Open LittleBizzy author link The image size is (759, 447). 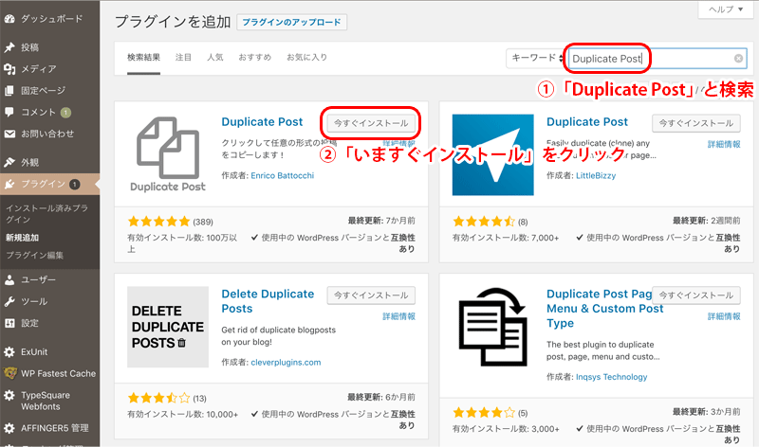pos(596,175)
